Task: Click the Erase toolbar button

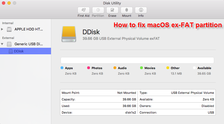Action: tap(112, 10)
